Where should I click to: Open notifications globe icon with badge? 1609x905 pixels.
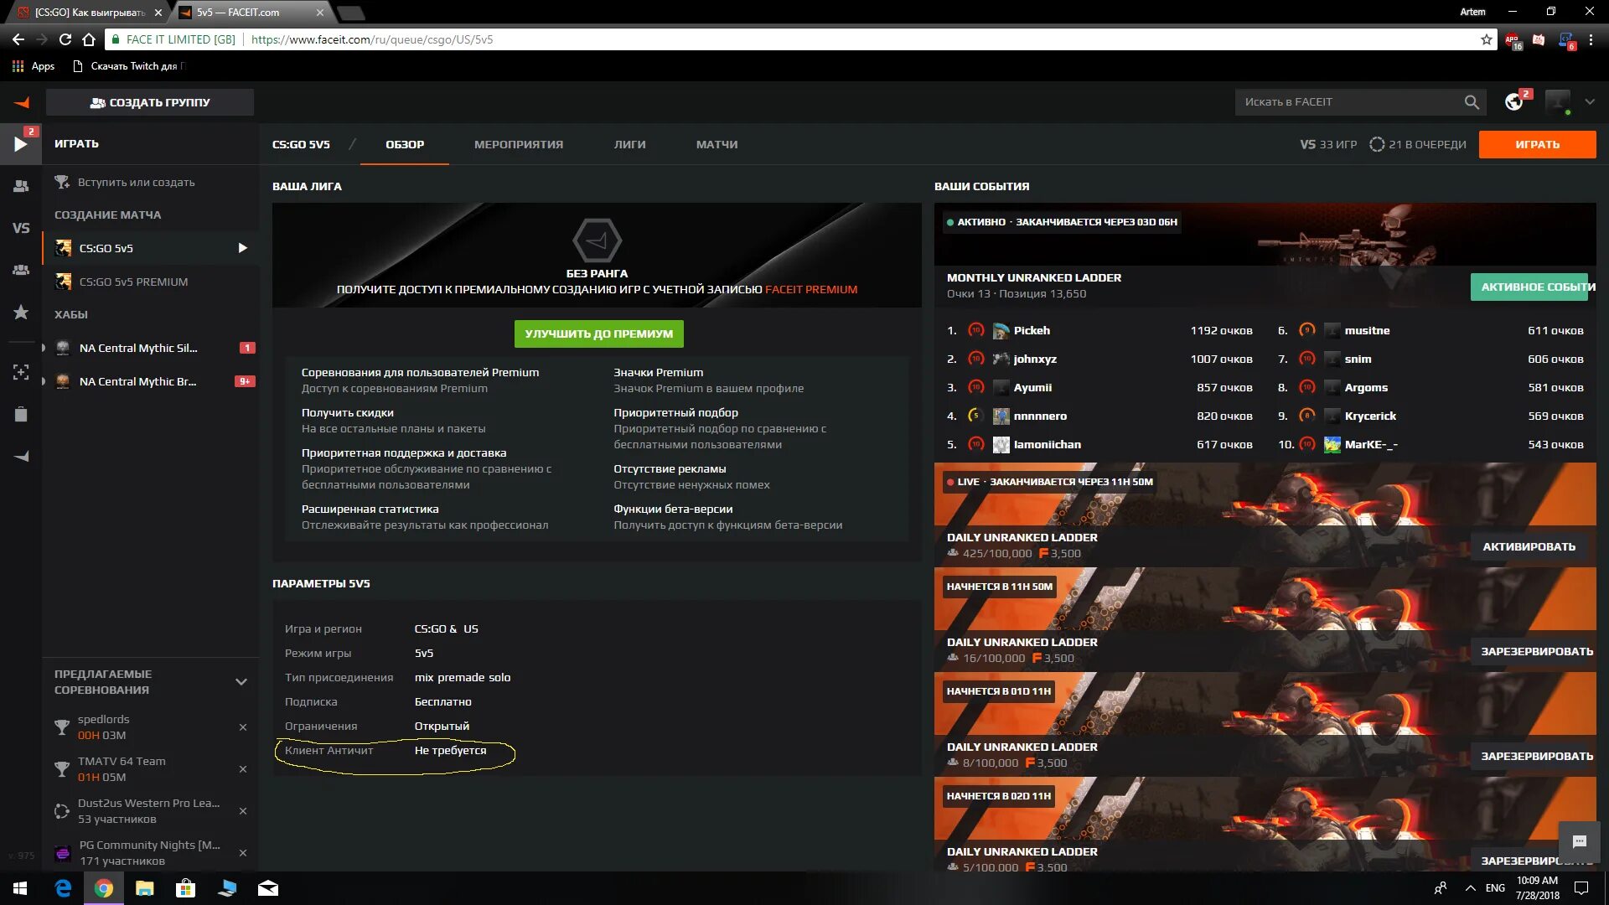[1514, 101]
